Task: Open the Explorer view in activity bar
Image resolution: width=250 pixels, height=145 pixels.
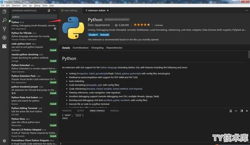Action: (4, 11)
